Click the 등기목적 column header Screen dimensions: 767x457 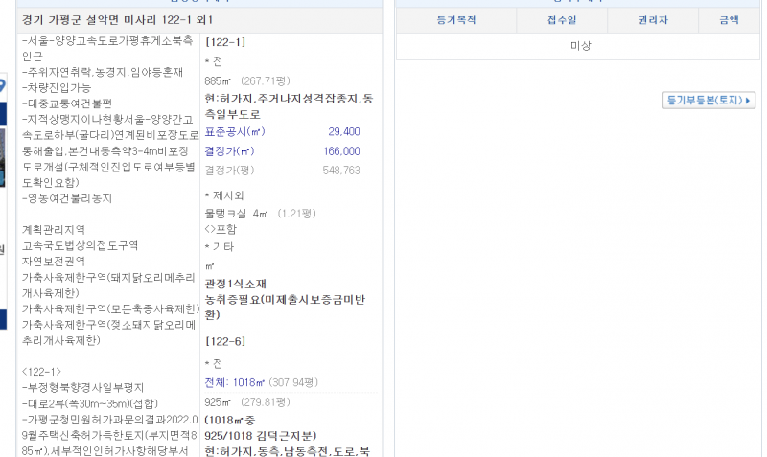455,19
